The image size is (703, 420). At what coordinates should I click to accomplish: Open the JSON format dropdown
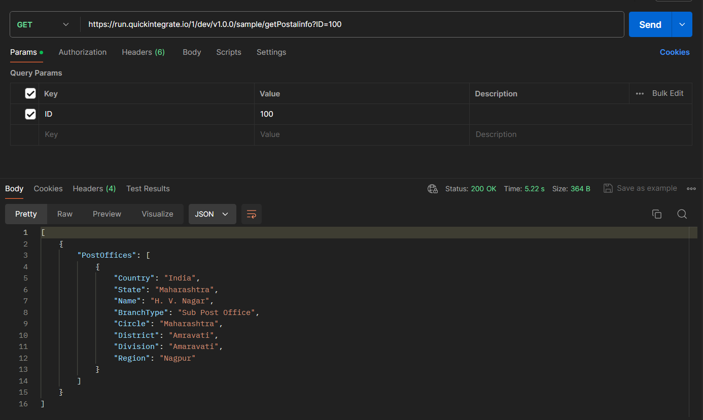(x=212, y=214)
